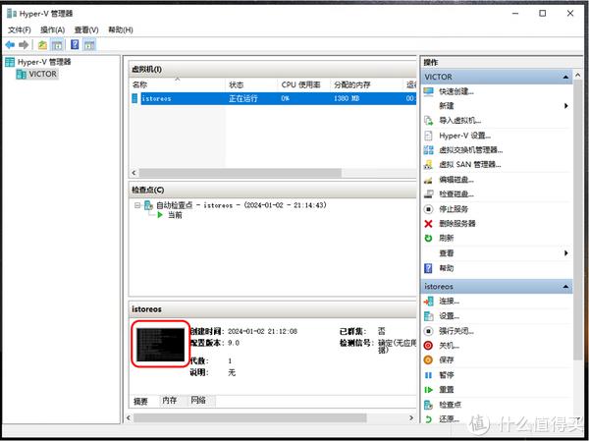Click the 检查磁盘 icon
Viewport: 589px width, 441px height.
click(x=428, y=194)
